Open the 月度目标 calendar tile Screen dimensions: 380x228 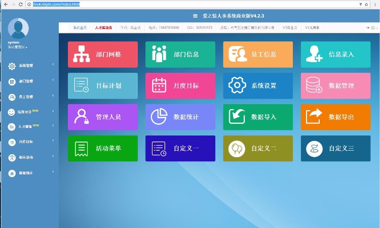tap(180, 85)
